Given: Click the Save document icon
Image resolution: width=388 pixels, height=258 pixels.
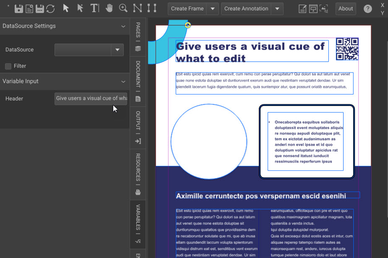Looking at the screenshot, I should tap(18, 8).
